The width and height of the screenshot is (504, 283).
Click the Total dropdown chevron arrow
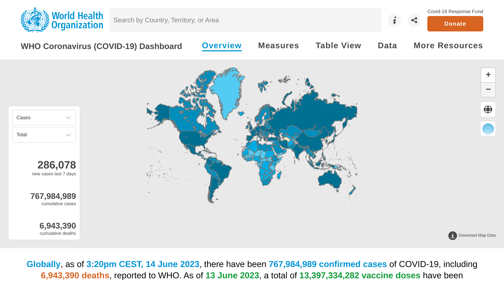[x=68, y=135]
